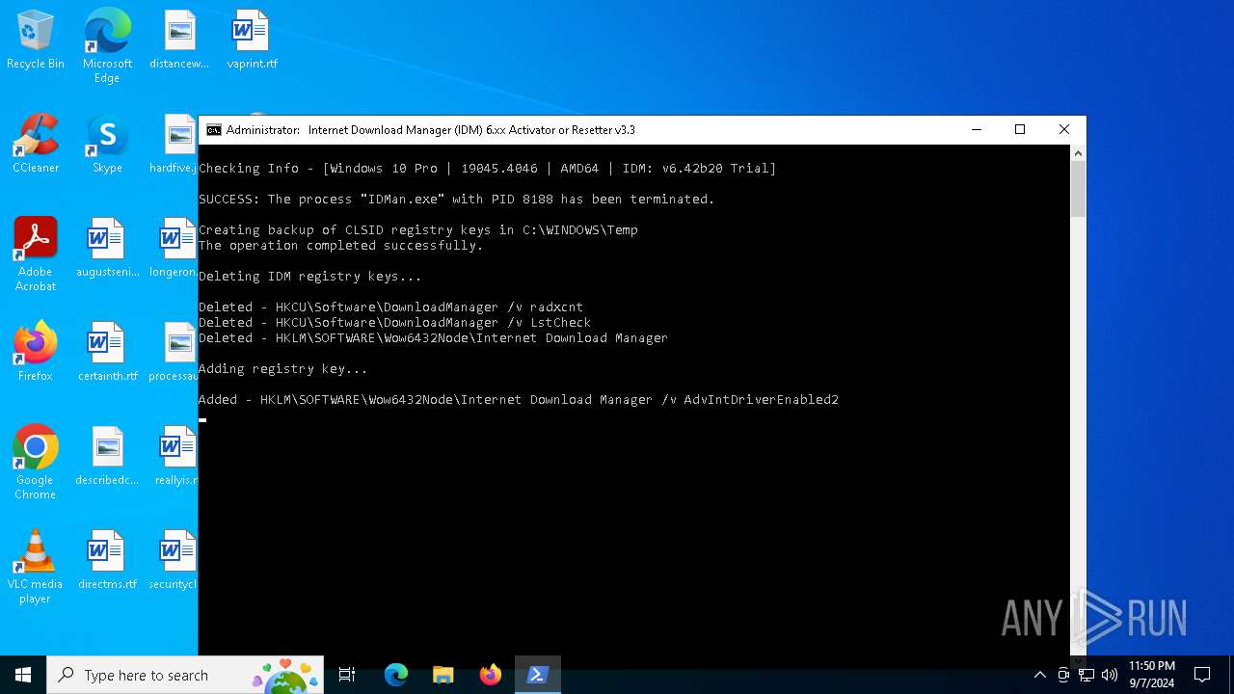Click "The operation completed successfully." line
Image resolution: width=1234 pixels, height=694 pixels.
[340, 245]
